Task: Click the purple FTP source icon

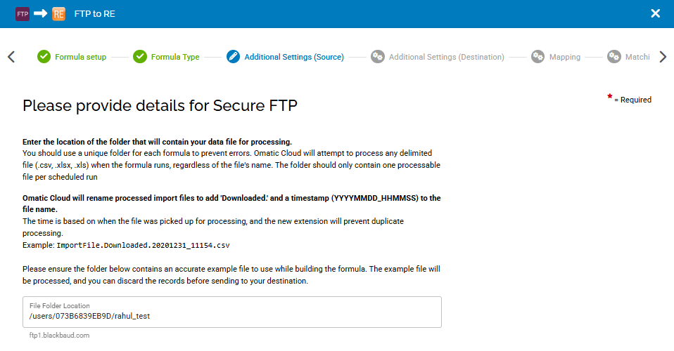Action: coord(23,13)
